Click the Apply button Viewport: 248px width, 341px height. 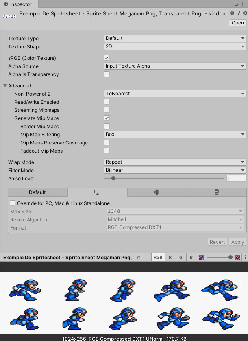point(237,242)
